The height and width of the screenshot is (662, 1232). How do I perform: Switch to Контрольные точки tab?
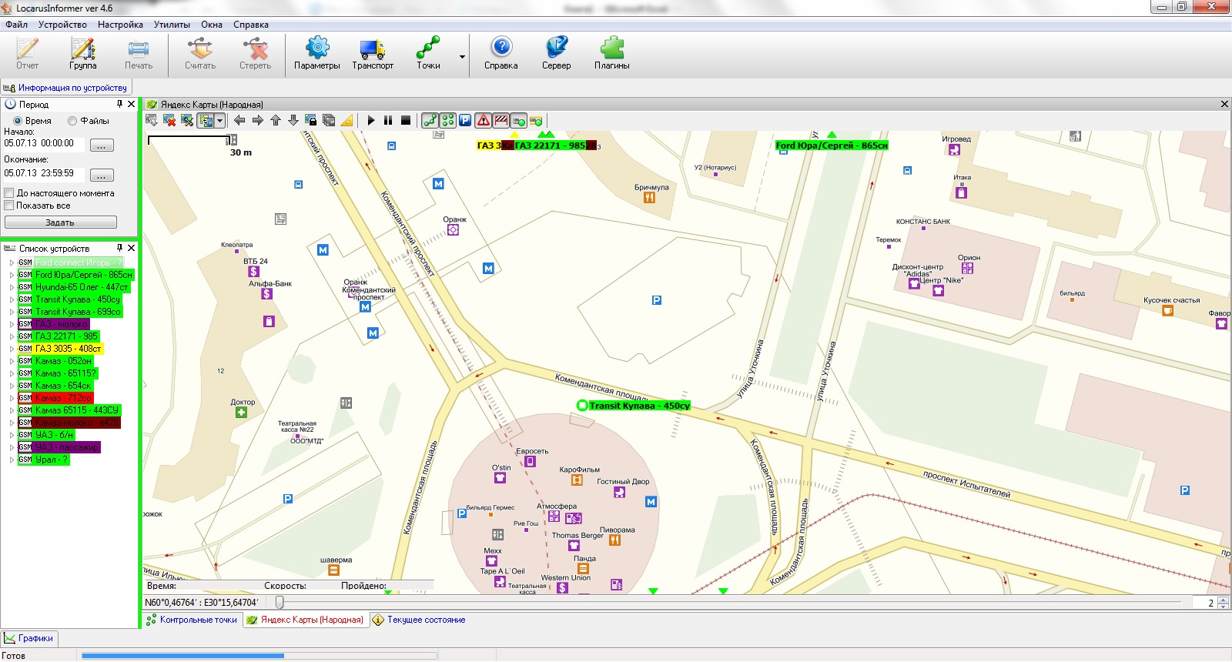click(x=192, y=620)
